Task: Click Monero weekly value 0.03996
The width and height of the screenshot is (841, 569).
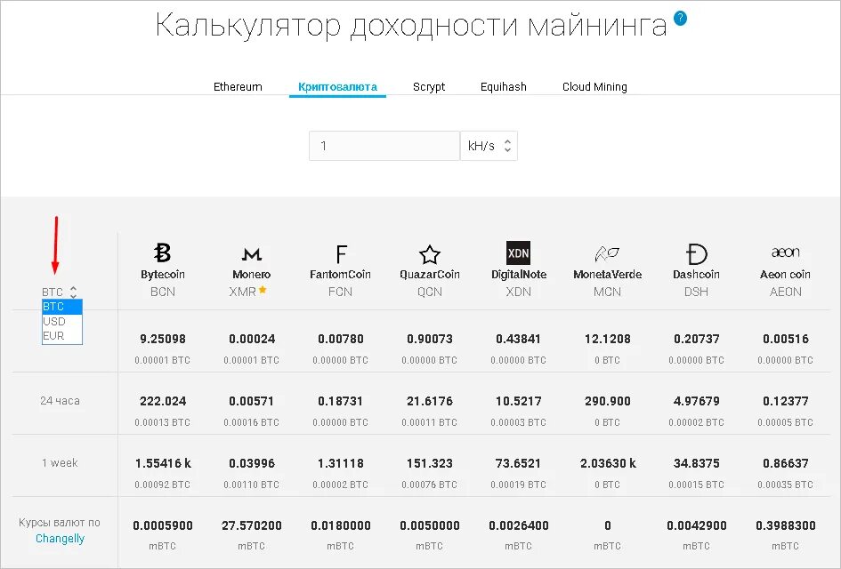Action: pyautogui.click(x=252, y=463)
